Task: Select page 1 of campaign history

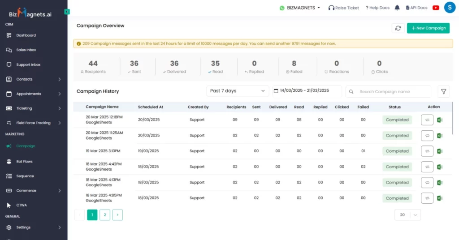Action: [x=92, y=215]
